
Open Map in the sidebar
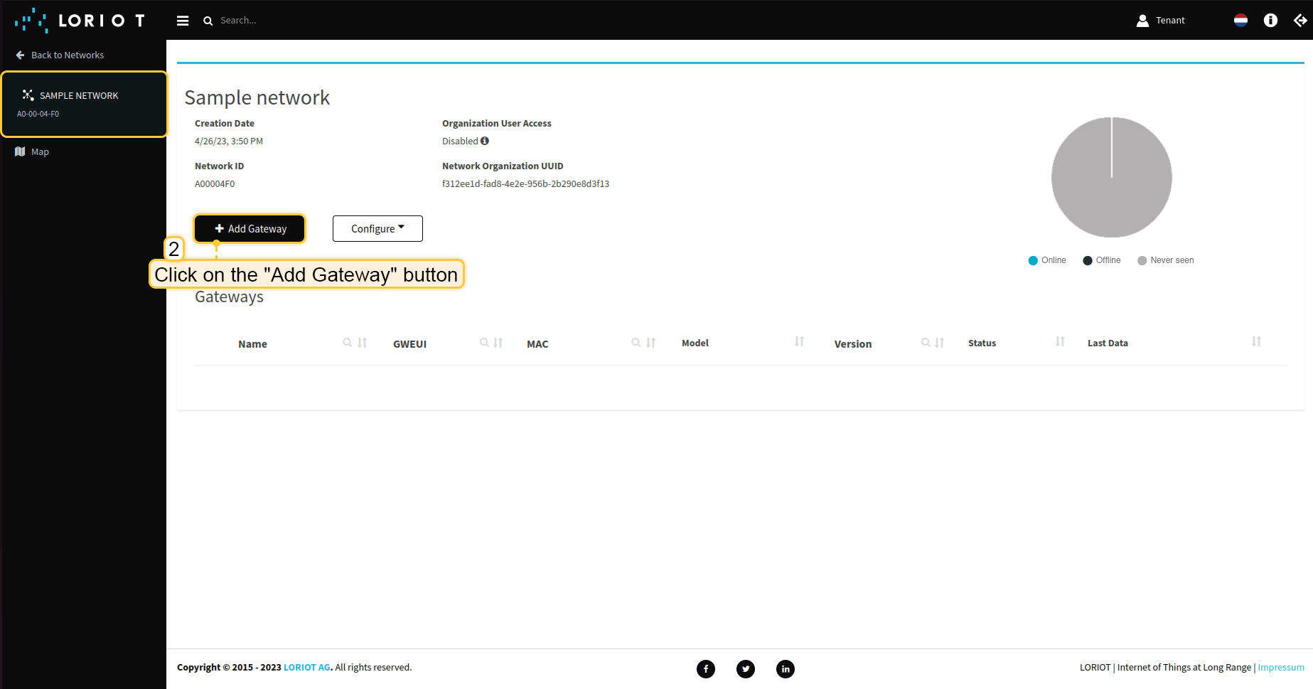coord(40,151)
